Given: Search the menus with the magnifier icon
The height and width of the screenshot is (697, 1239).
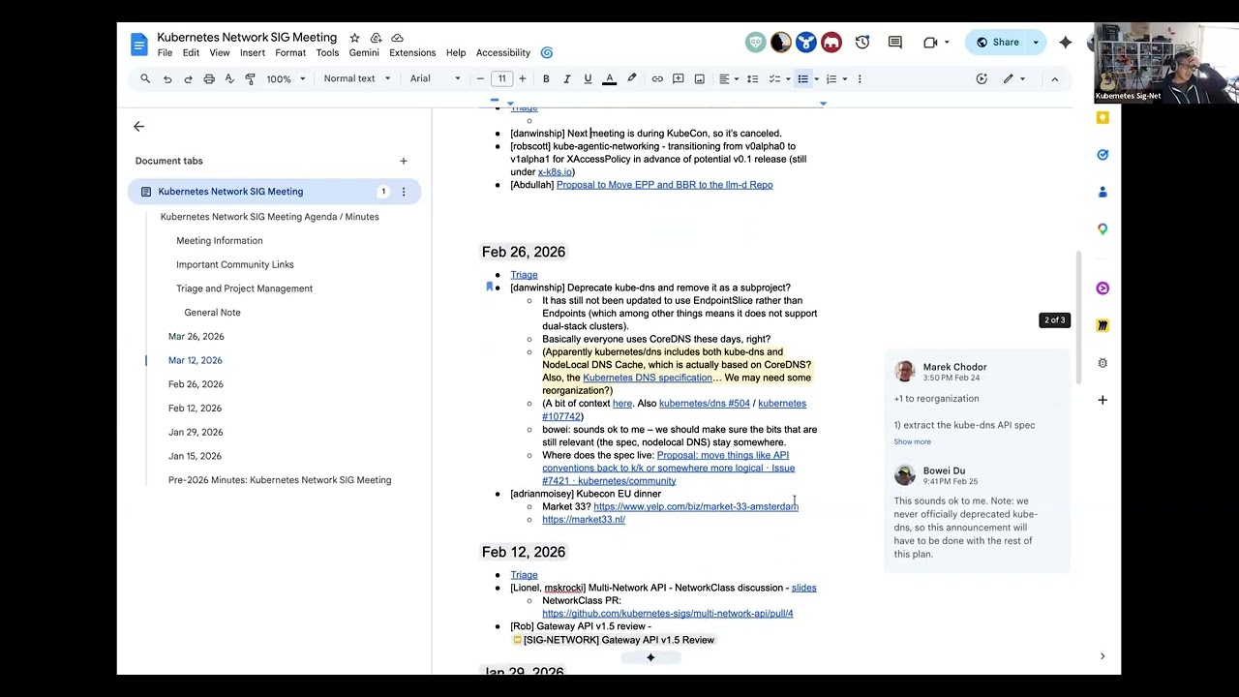Looking at the screenshot, I should (145, 78).
